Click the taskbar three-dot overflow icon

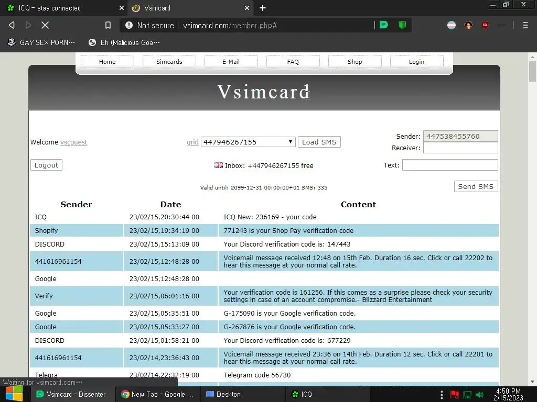(x=442, y=395)
